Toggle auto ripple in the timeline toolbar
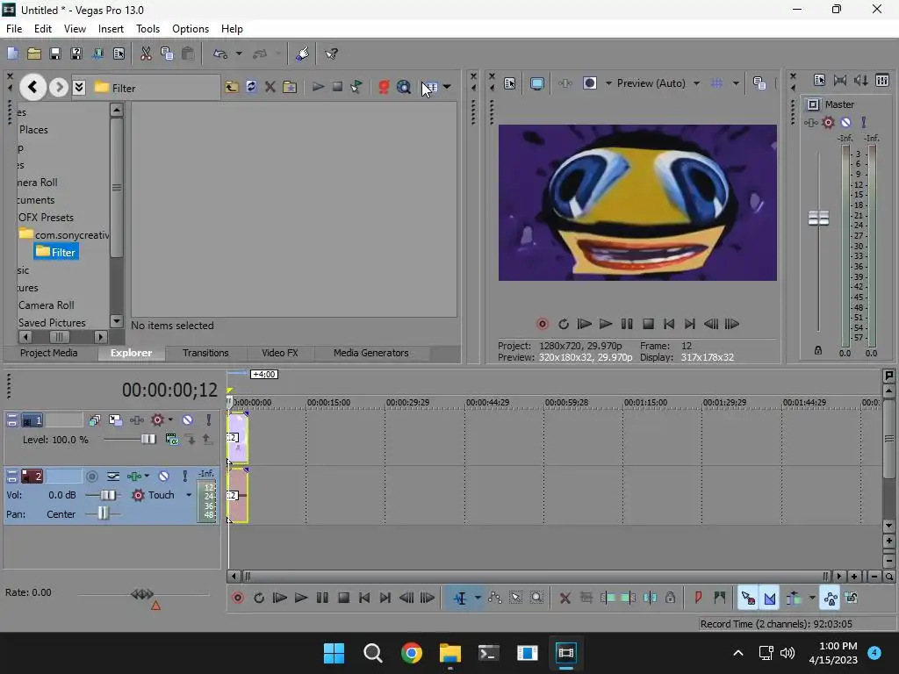The image size is (899, 674). click(x=794, y=599)
